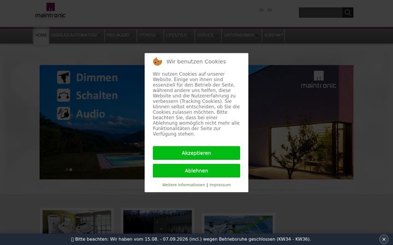Select the second slider dot on the banner
Screen dimensions: 393x245
pyautogui.click(x=70, y=169)
